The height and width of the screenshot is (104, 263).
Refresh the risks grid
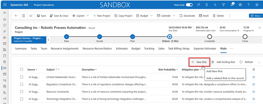[246, 62]
